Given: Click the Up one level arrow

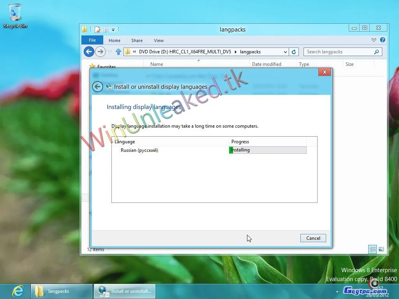Looking at the screenshot, I should point(118,52).
